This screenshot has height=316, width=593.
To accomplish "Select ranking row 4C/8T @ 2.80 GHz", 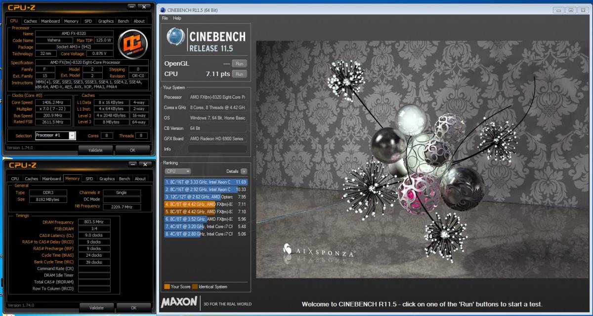I will (206, 234).
